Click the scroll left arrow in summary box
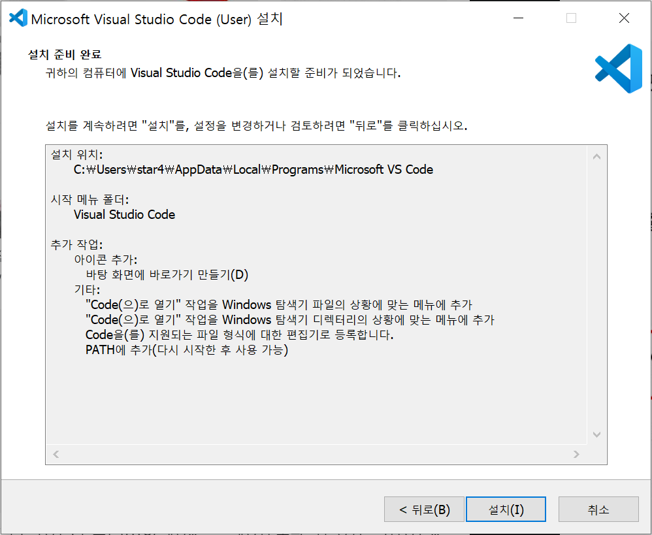The image size is (652, 535). pyautogui.click(x=56, y=454)
